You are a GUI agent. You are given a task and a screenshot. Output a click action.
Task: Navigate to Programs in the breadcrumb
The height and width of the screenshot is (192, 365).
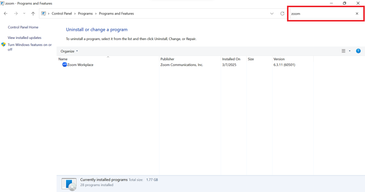pos(84,14)
